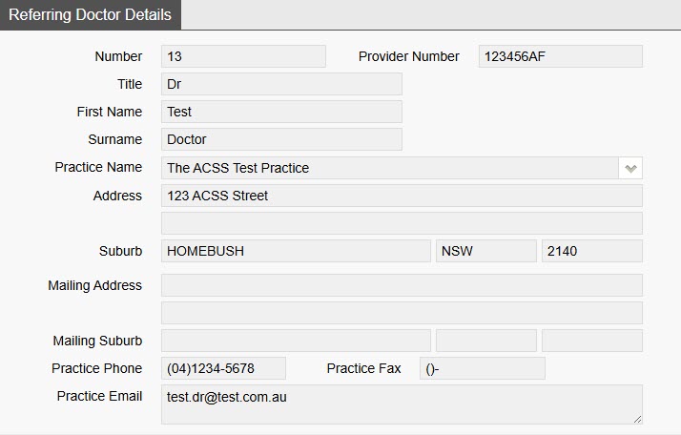Focus the Title field showing Dr
This screenshot has height=435, width=681.
281,84
